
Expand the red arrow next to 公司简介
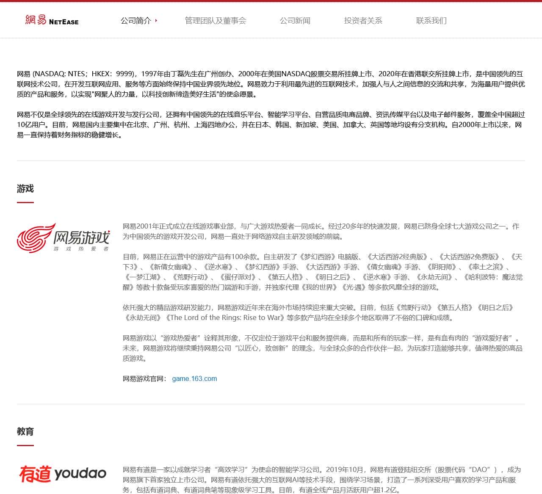[x=156, y=20]
